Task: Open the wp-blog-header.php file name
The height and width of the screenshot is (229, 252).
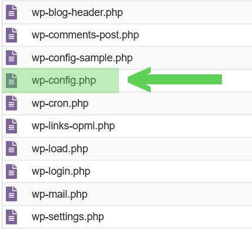Action: tap(78, 13)
